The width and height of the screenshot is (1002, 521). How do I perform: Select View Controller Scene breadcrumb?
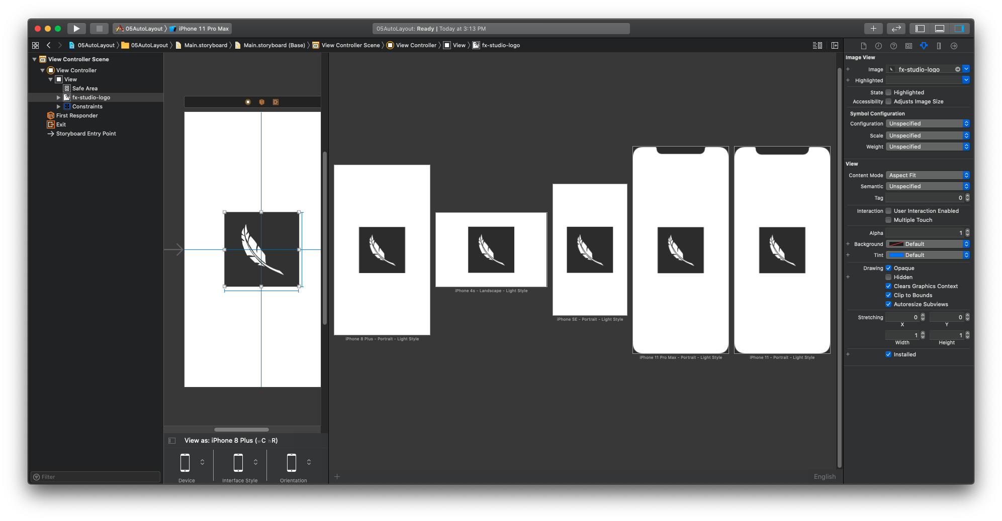[x=346, y=45]
